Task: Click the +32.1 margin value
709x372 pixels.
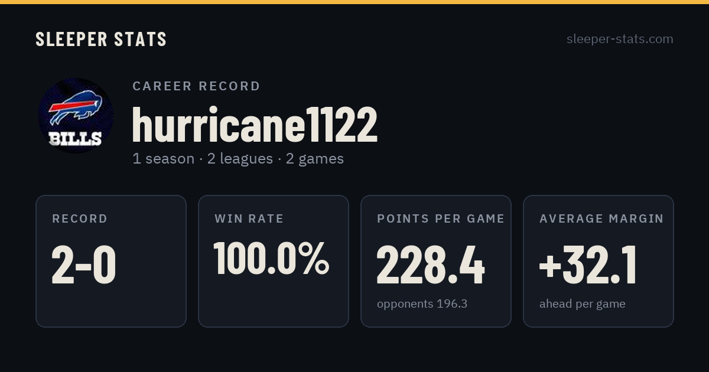Action: point(588,265)
